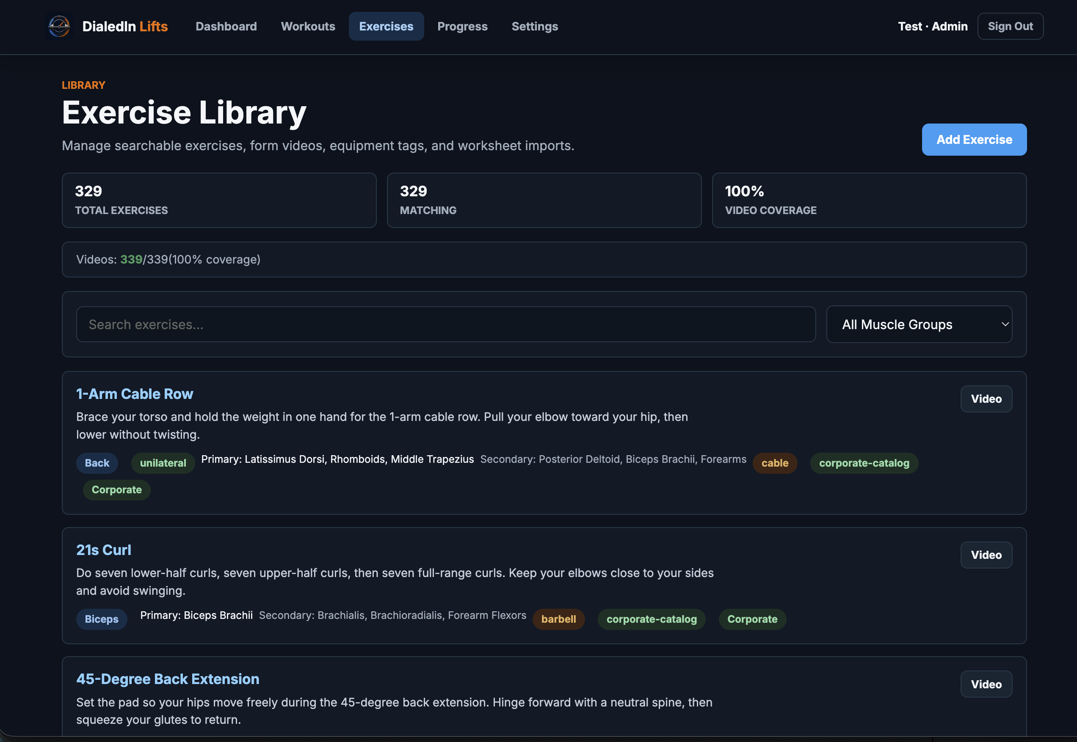Screen dimensions: 1077x742
Task: Click the Back muscle group tag
Action: point(97,463)
